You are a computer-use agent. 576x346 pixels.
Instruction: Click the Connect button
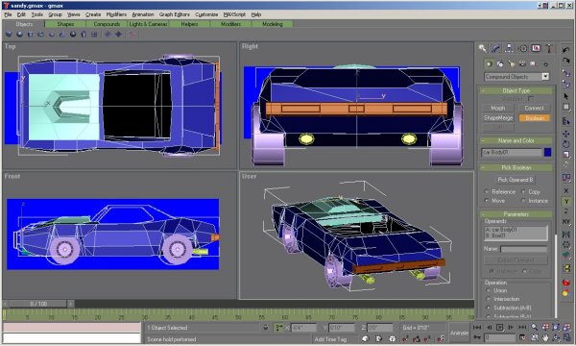pos(534,108)
